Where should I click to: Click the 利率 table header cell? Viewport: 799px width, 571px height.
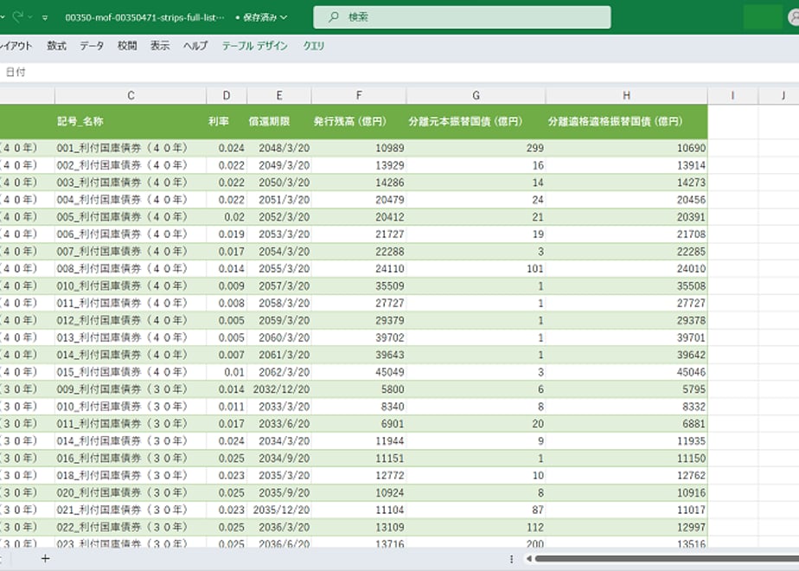click(227, 121)
